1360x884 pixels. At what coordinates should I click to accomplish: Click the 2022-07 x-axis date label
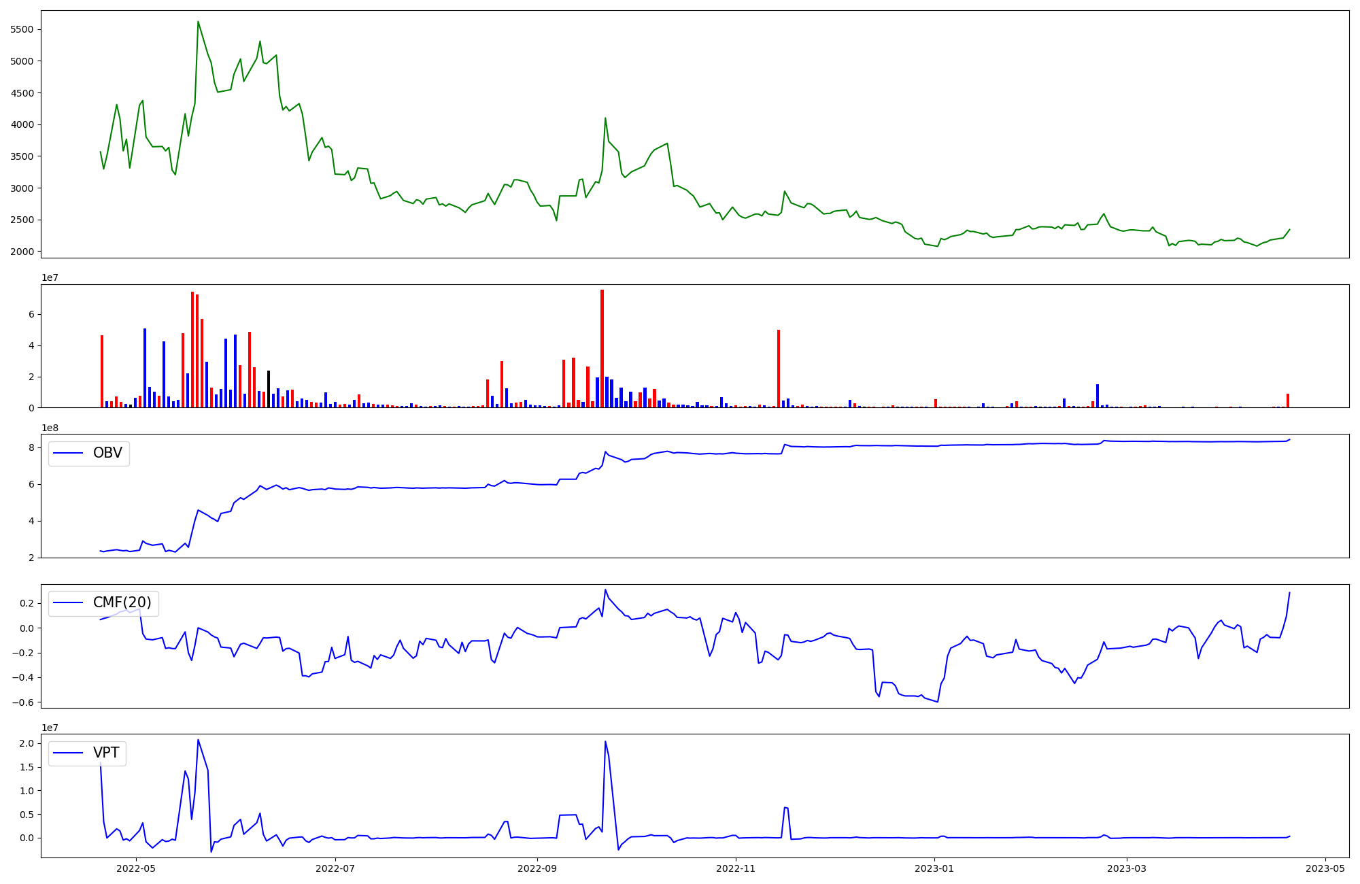[x=335, y=868]
